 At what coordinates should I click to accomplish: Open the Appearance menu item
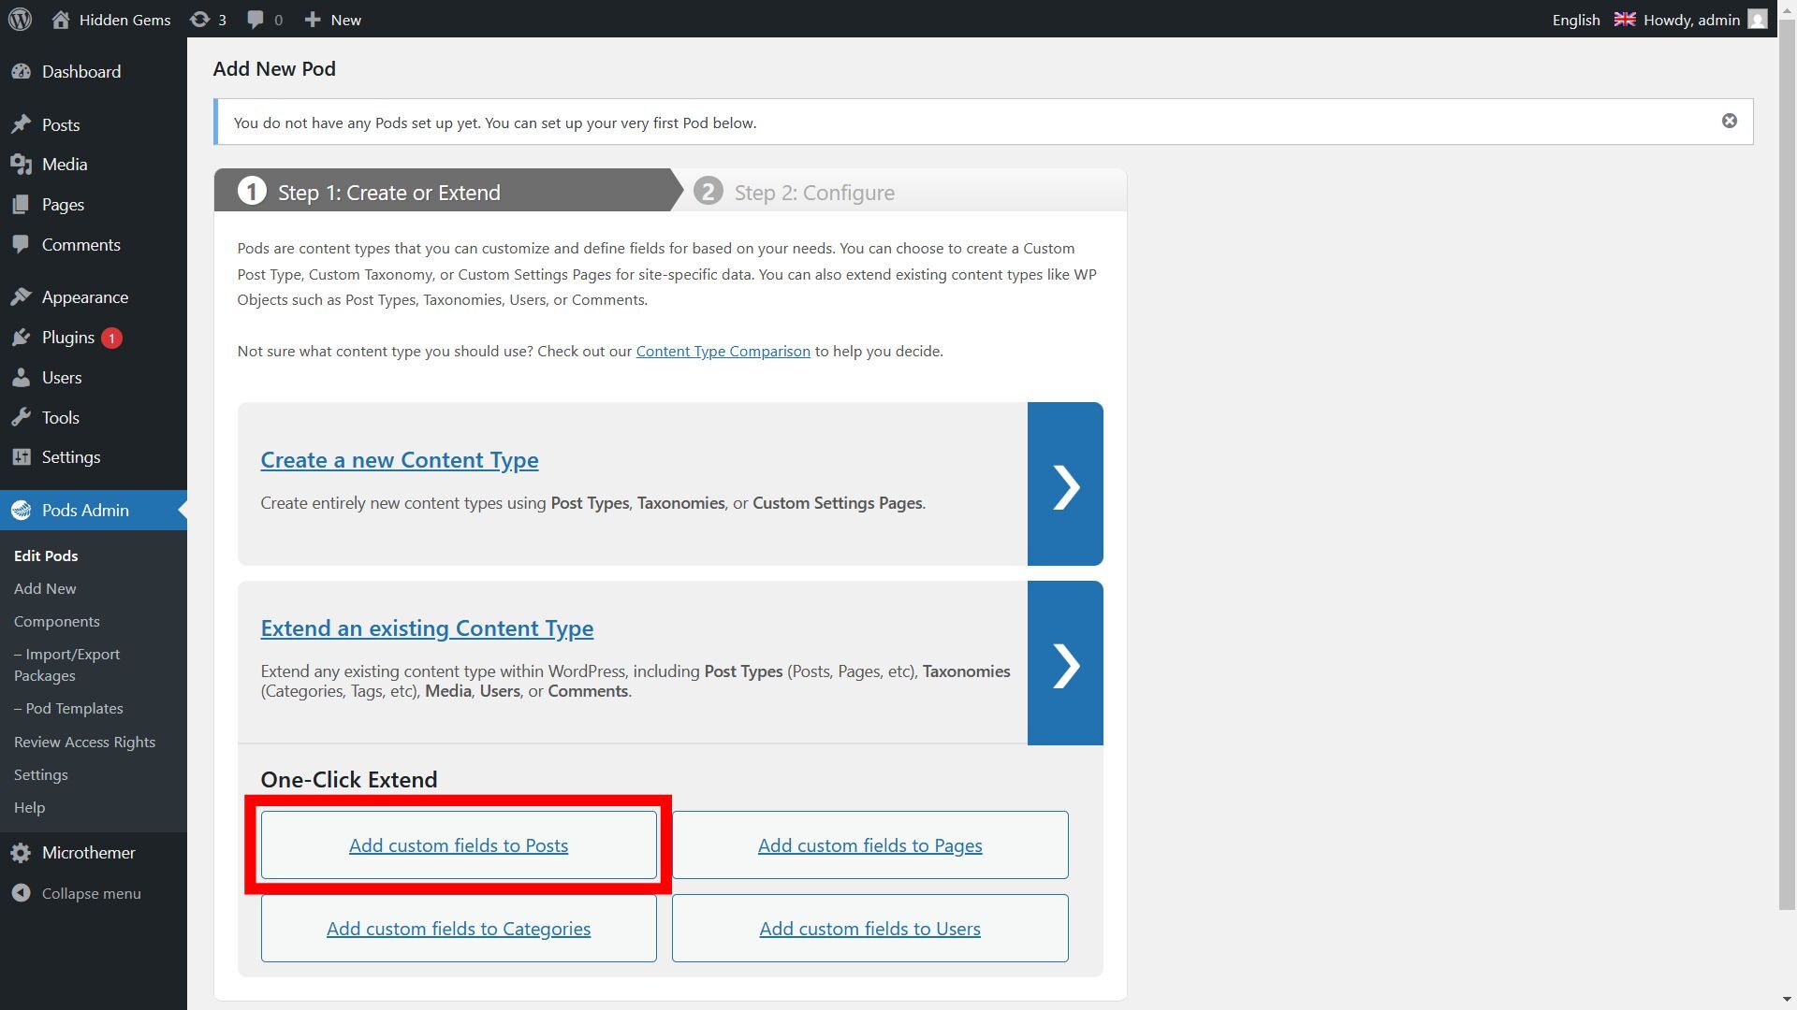[94, 297]
